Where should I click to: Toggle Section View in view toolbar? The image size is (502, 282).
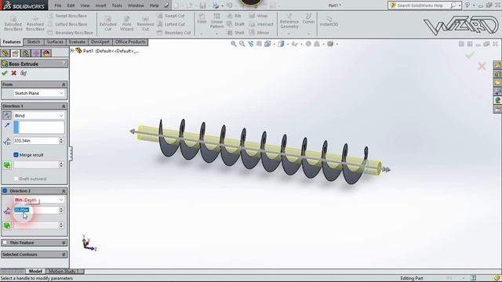259,44
